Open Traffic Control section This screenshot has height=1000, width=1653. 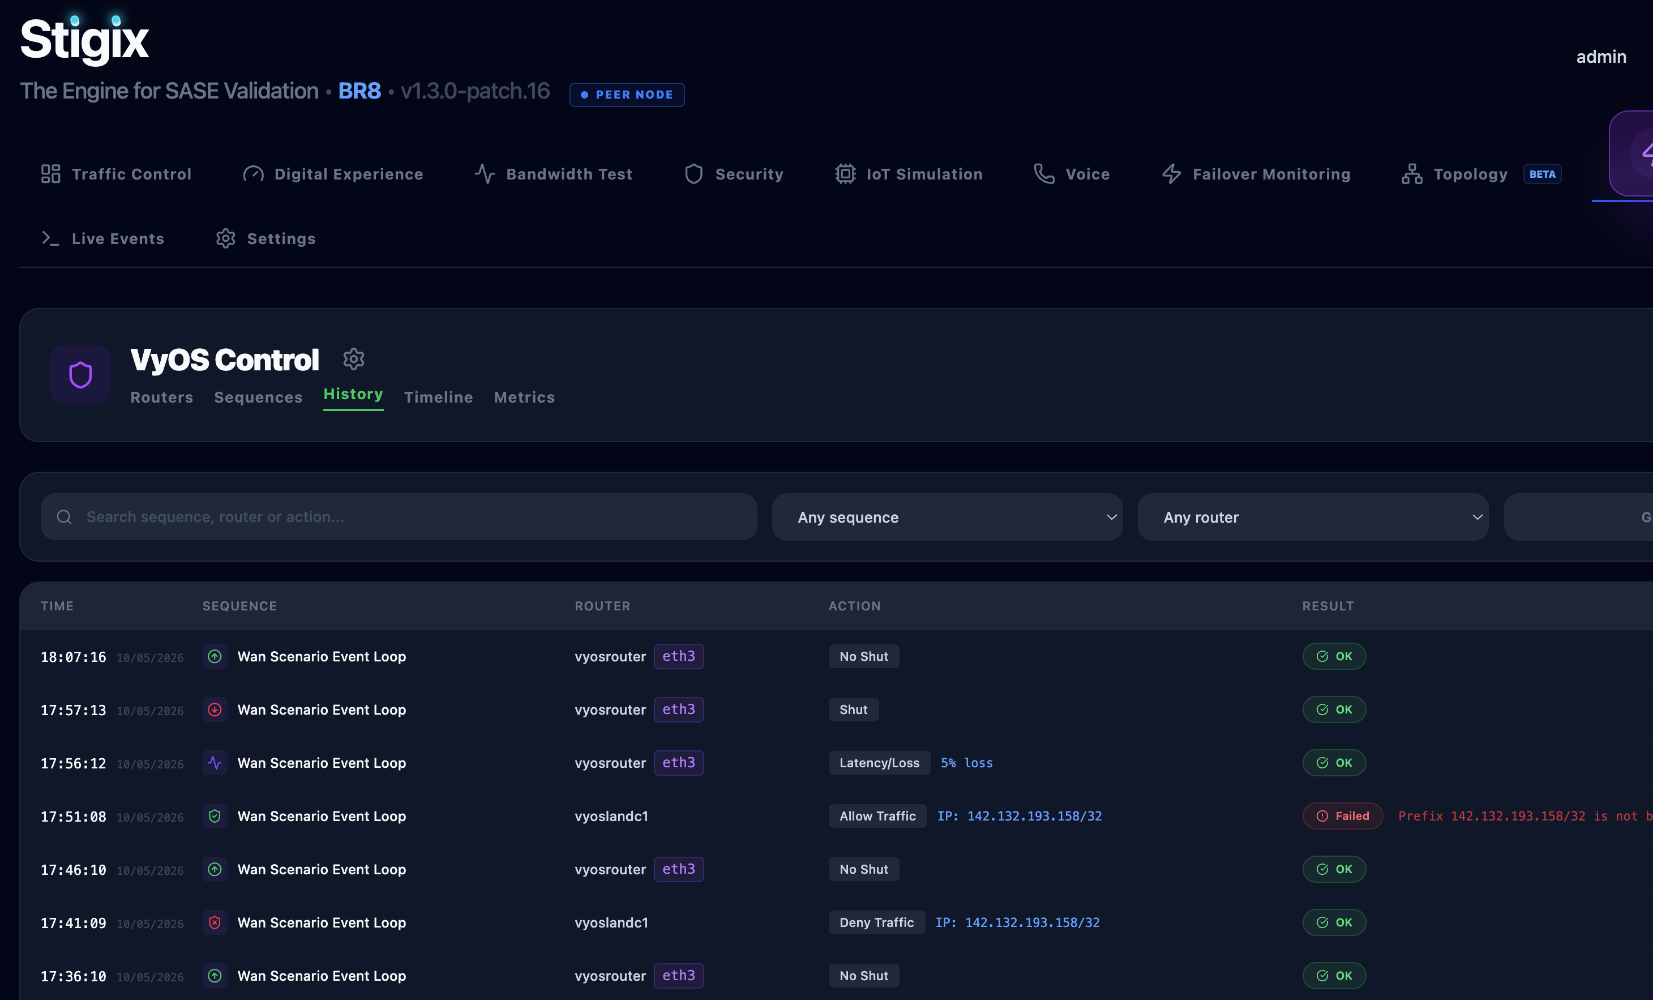(116, 174)
